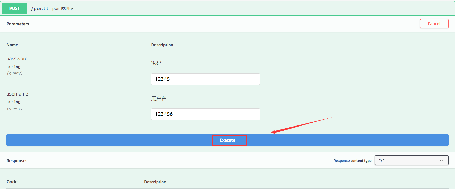Click the 'password' parameter name

coord(17,59)
